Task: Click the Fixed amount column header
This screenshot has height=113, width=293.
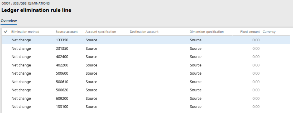Action: pos(250,32)
